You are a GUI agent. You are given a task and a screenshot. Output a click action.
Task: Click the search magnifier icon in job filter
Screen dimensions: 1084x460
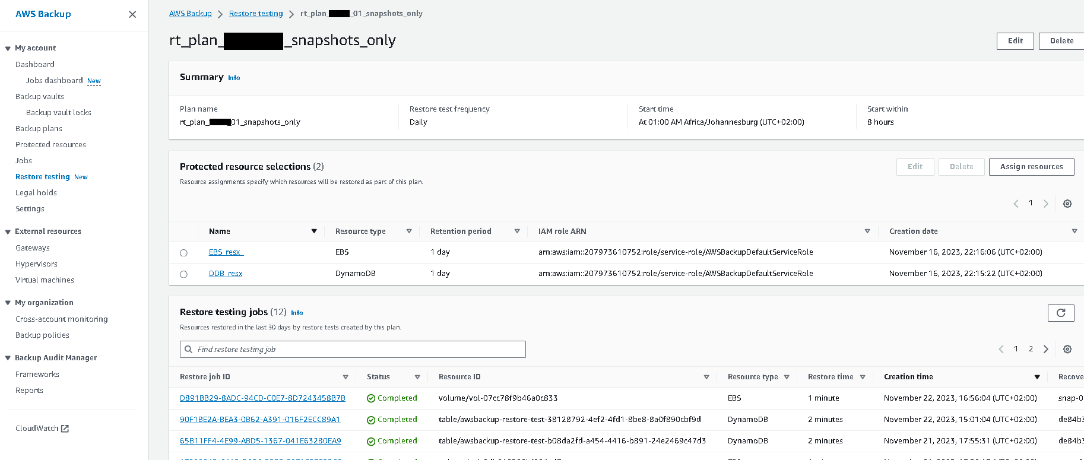[x=189, y=349]
